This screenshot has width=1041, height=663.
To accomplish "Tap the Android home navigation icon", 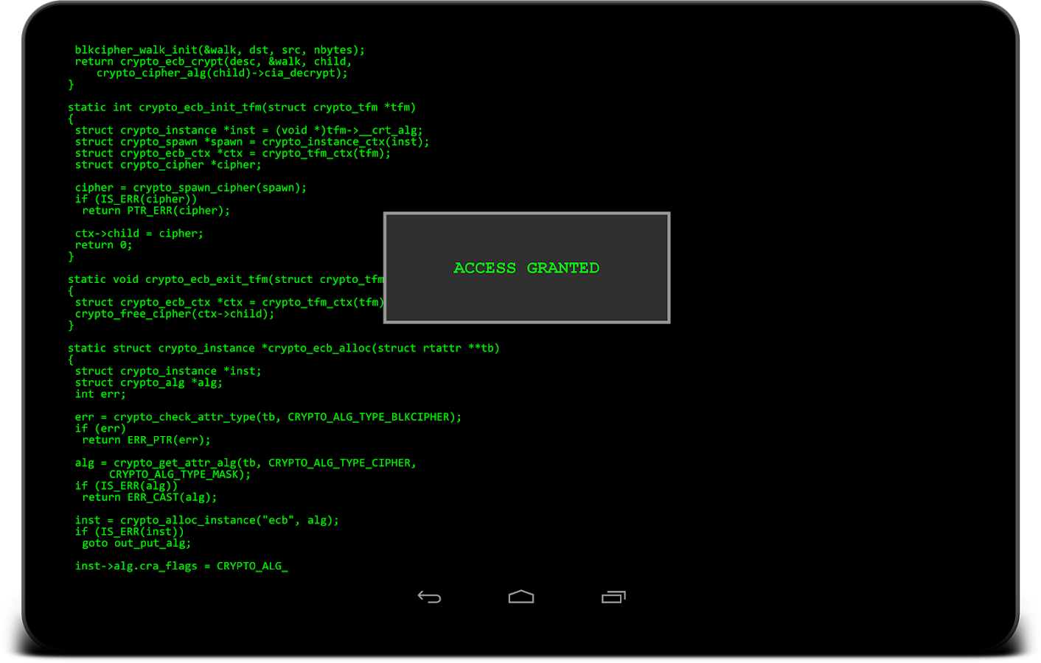I will (521, 597).
